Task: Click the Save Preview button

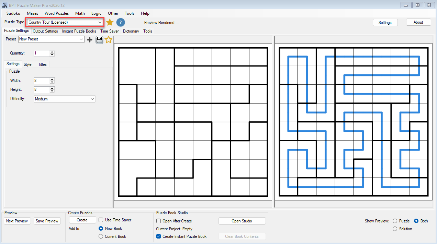Action: pos(47,221)
